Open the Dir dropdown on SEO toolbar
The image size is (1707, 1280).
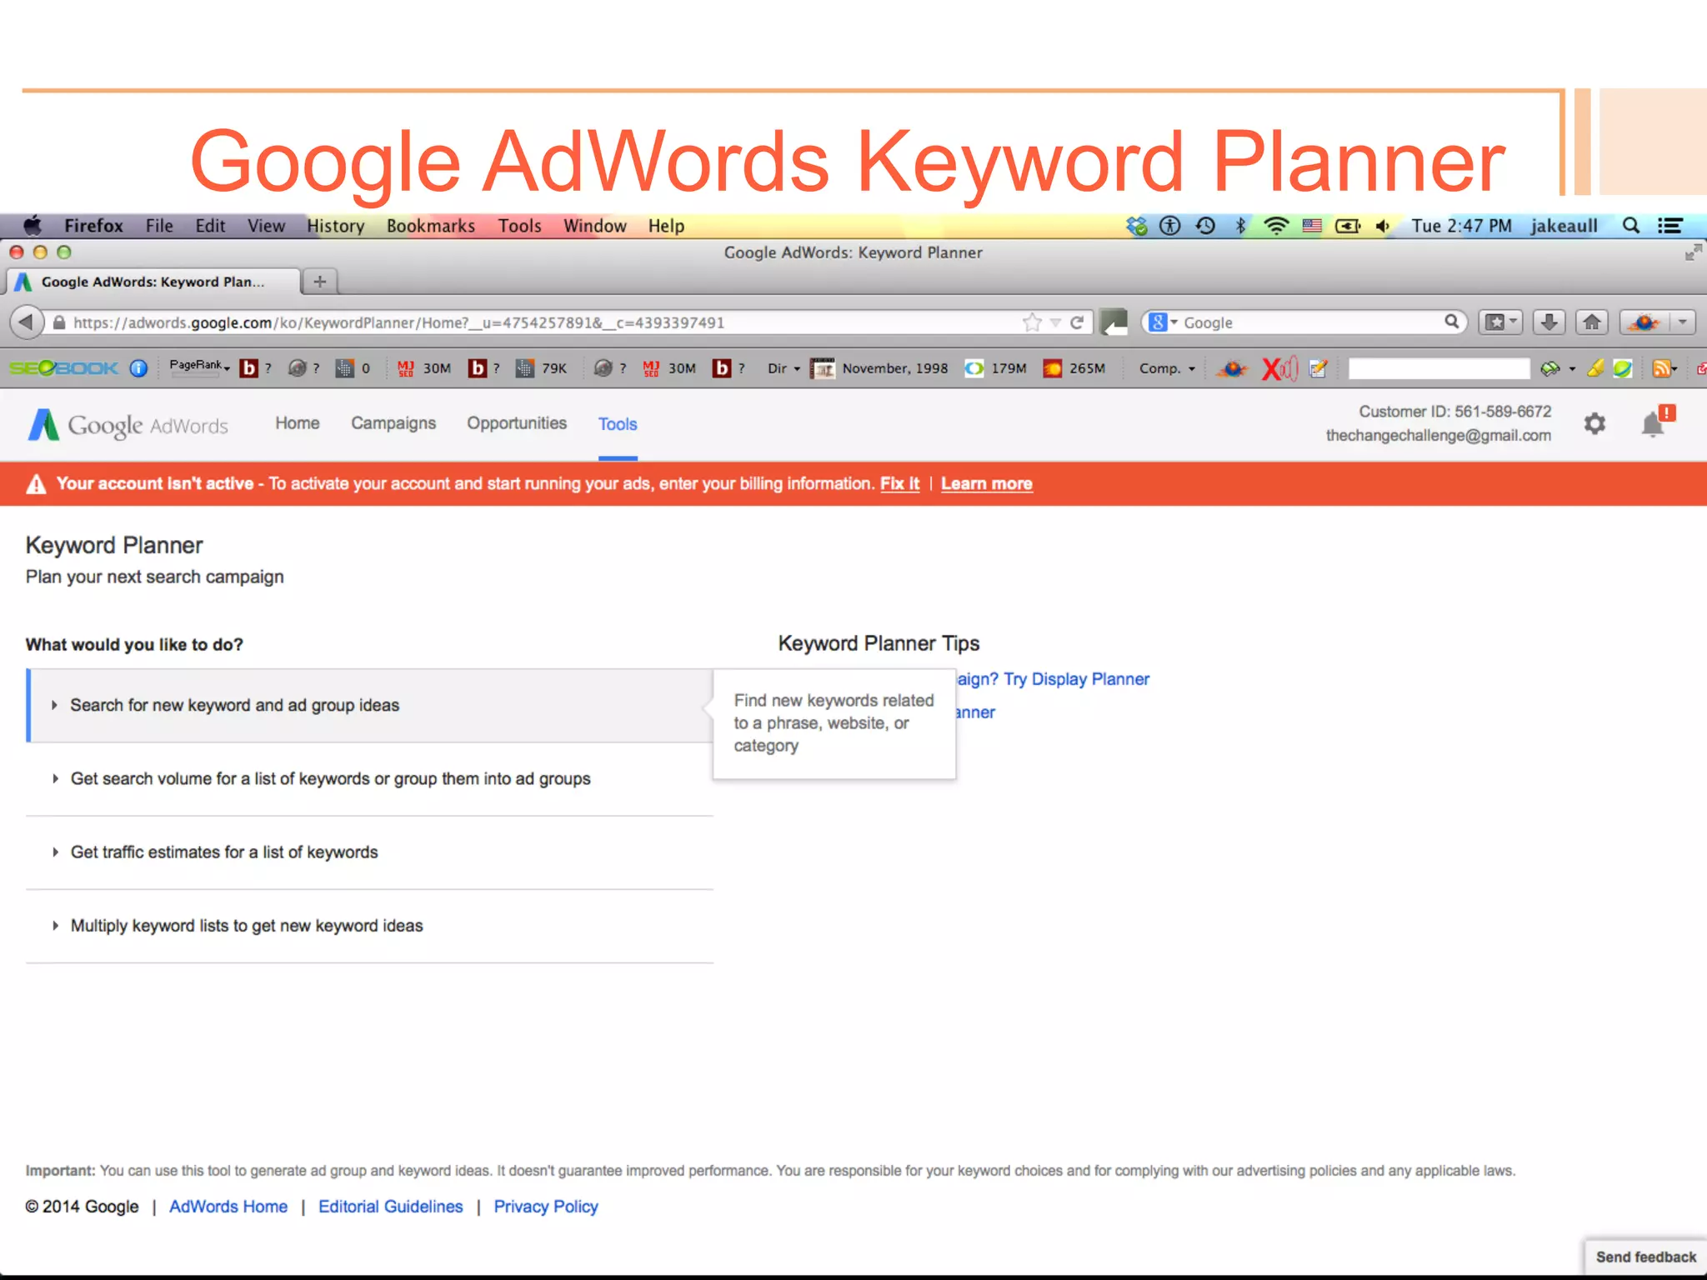click(783, 368)
